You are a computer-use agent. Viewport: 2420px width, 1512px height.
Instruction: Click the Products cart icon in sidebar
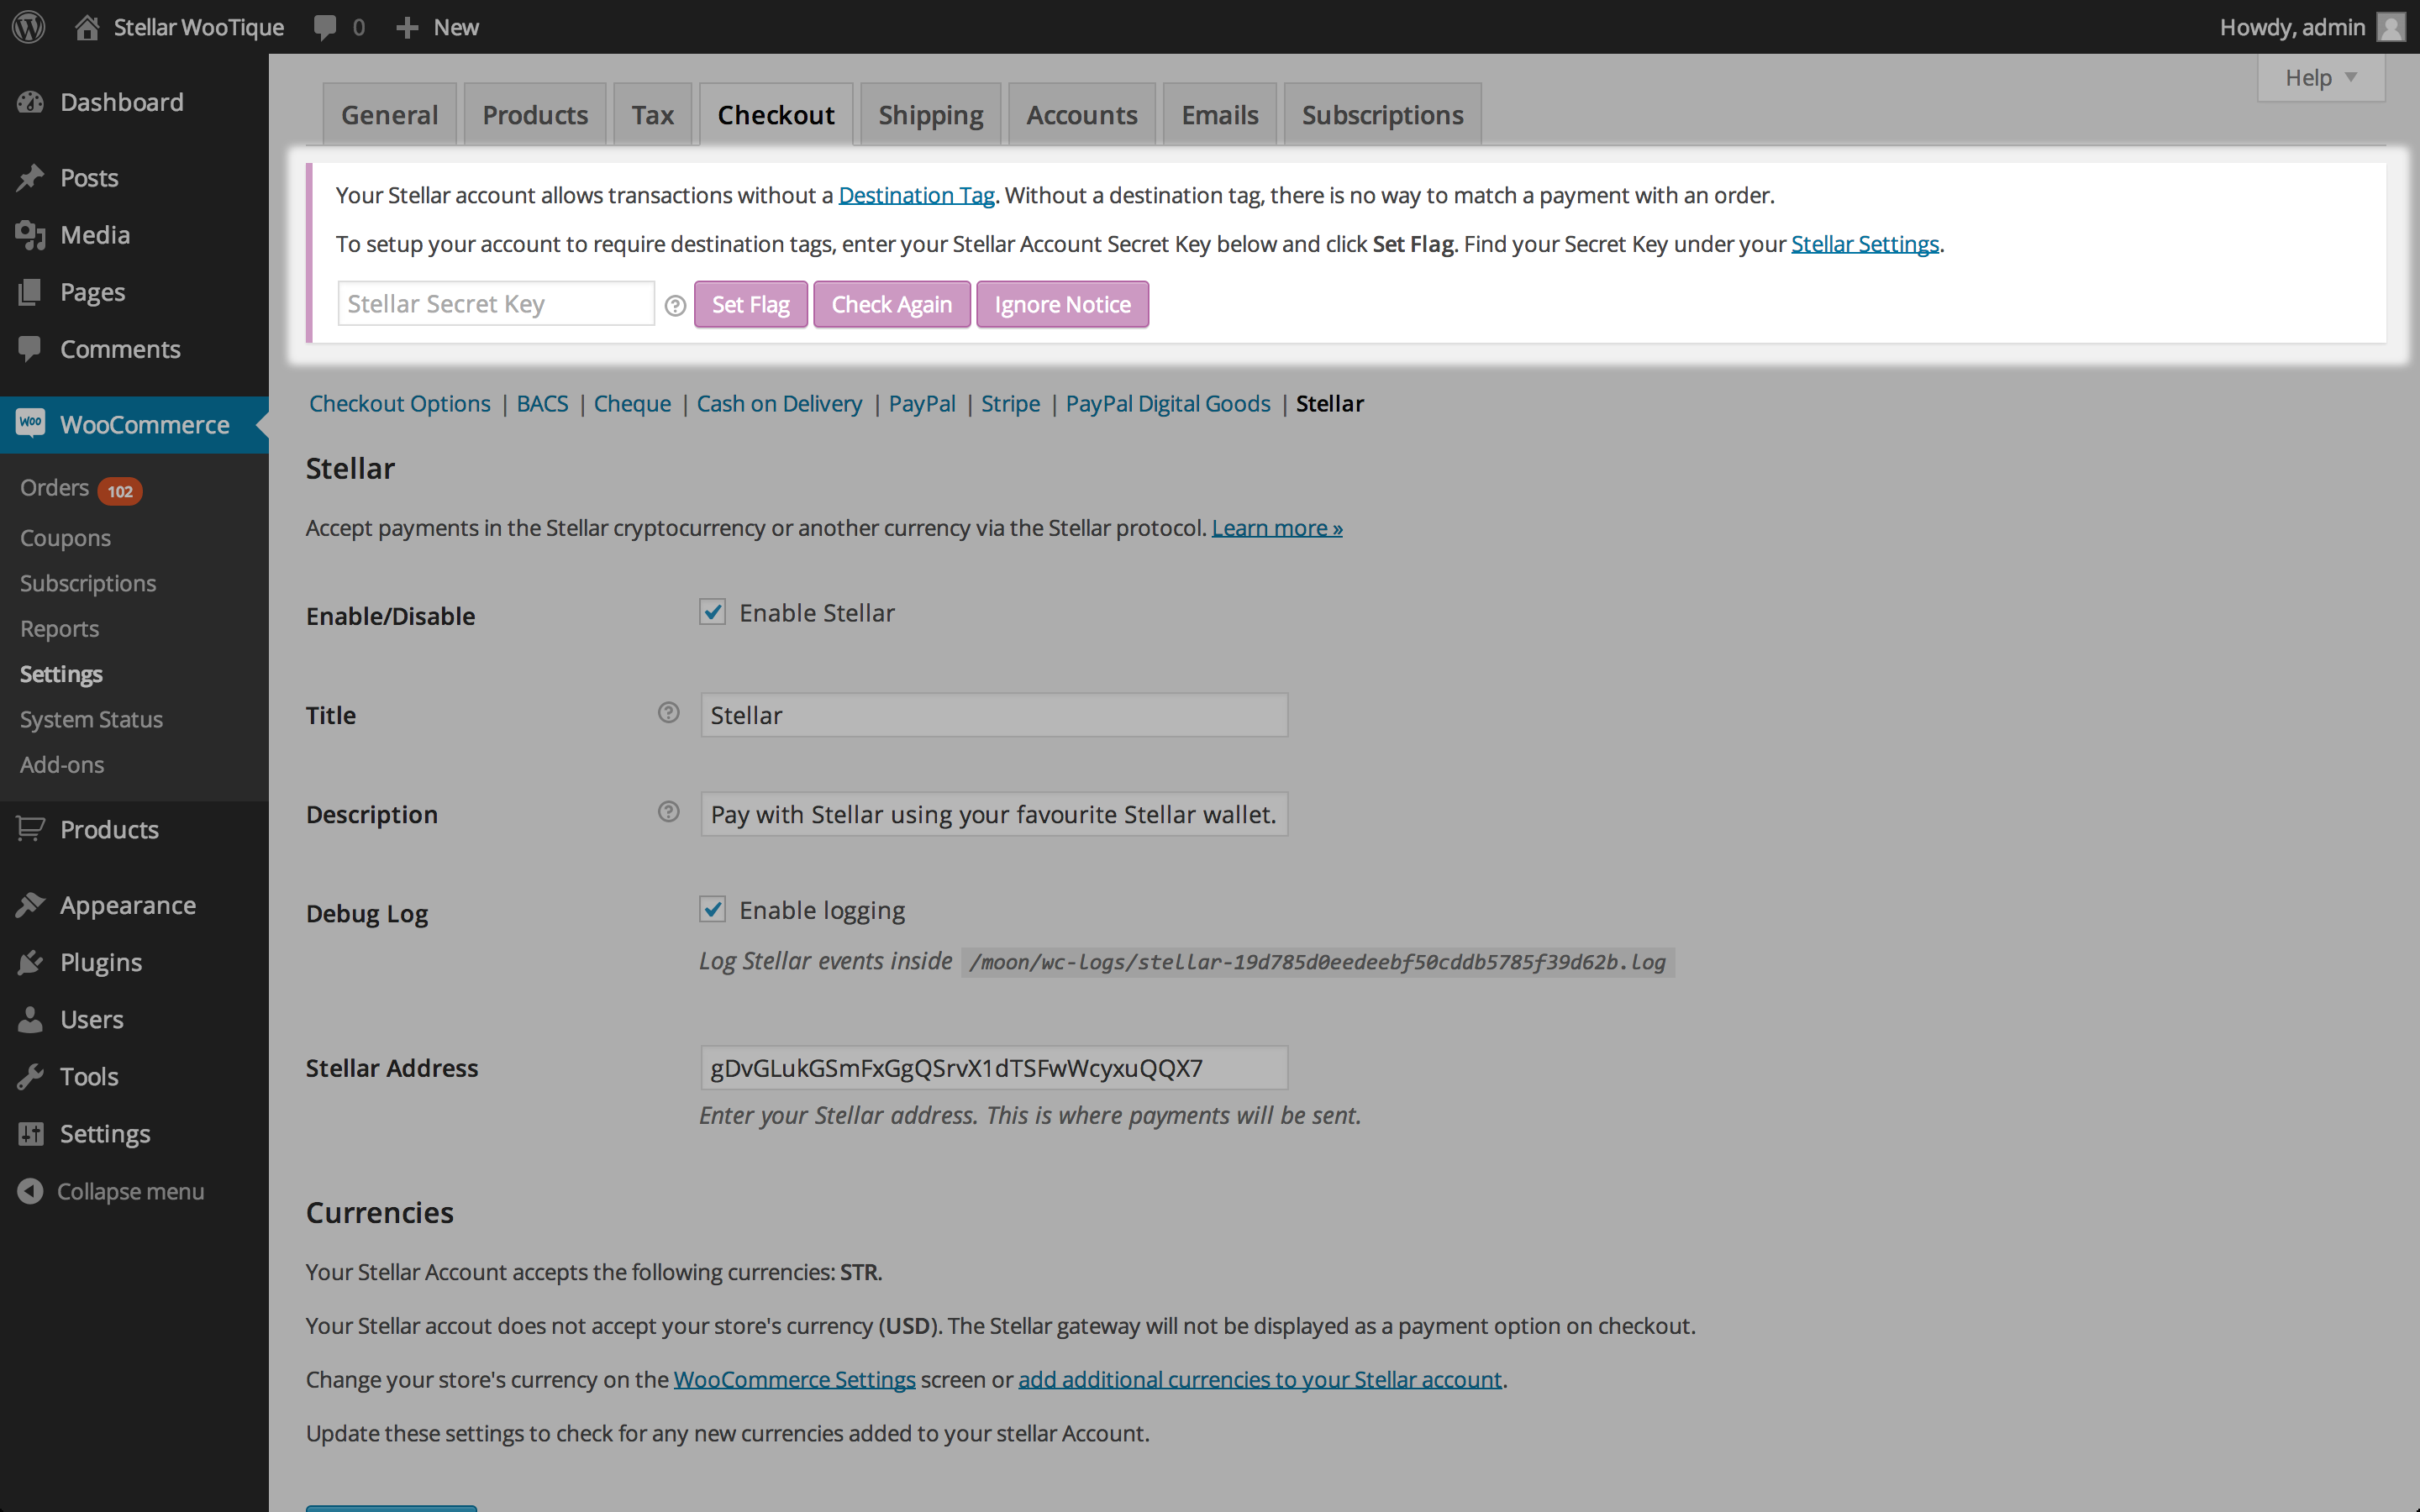[31, 829]
